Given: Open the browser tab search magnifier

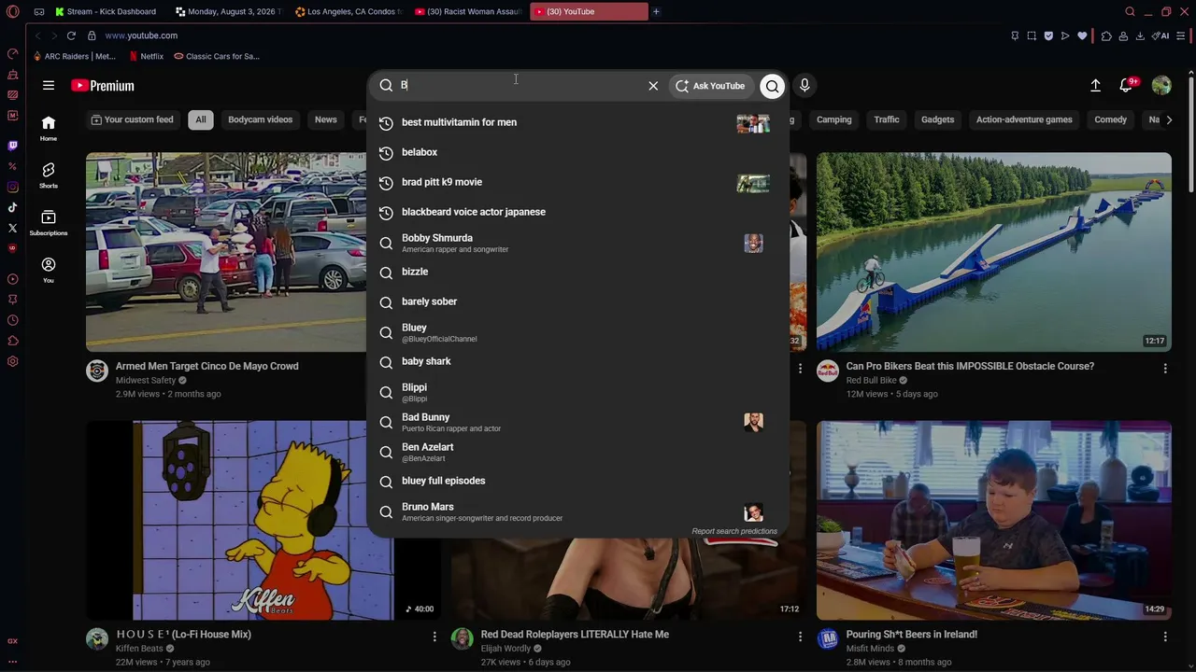Looking at the screenshot, I should (1130, 11).
